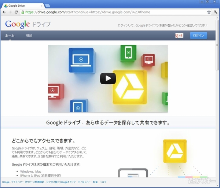This screenshot has height=188, width=220.
Task: Minimize the Chrome window
Action: (x=202, y=2)
